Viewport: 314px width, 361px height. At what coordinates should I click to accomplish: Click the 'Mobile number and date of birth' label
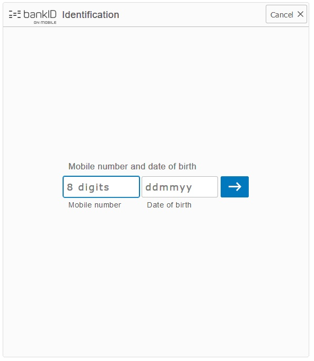click(132, 166)
